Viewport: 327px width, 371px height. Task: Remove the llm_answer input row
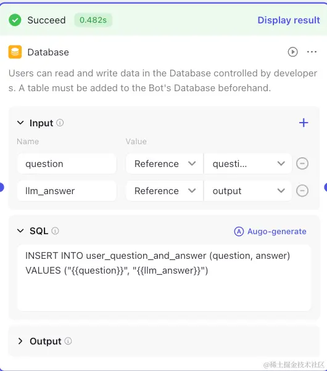click(x=302, y=190)
